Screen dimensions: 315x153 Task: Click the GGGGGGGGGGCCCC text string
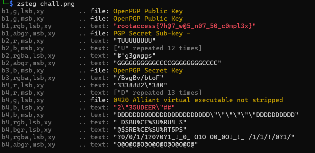(167, 63)
